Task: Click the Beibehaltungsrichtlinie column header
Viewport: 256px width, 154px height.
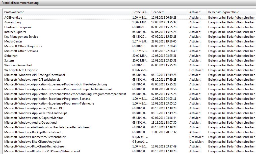Action: coord(231,12)
